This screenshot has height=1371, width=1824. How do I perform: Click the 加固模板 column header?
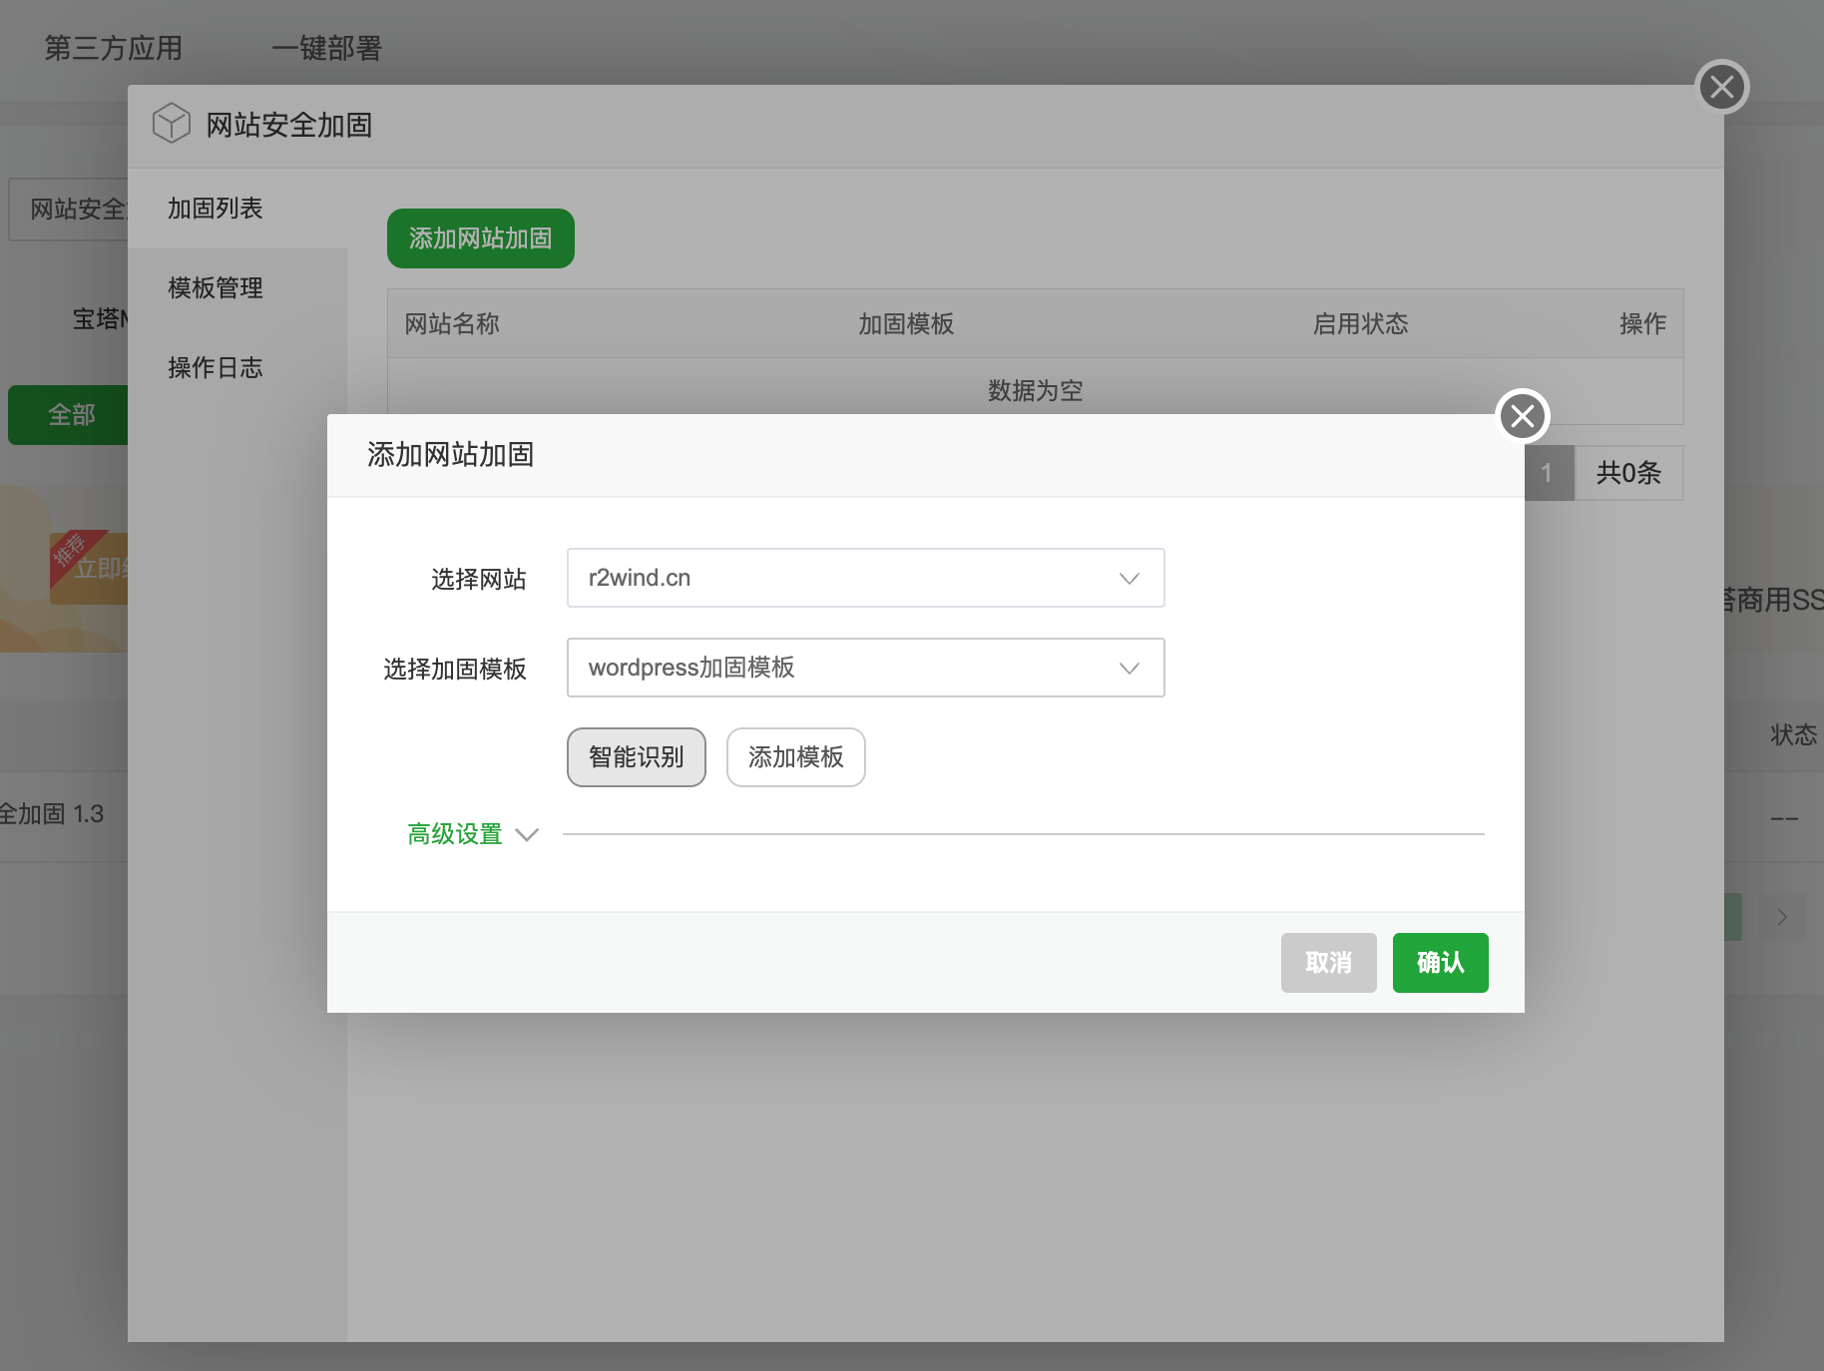[906, 323]
